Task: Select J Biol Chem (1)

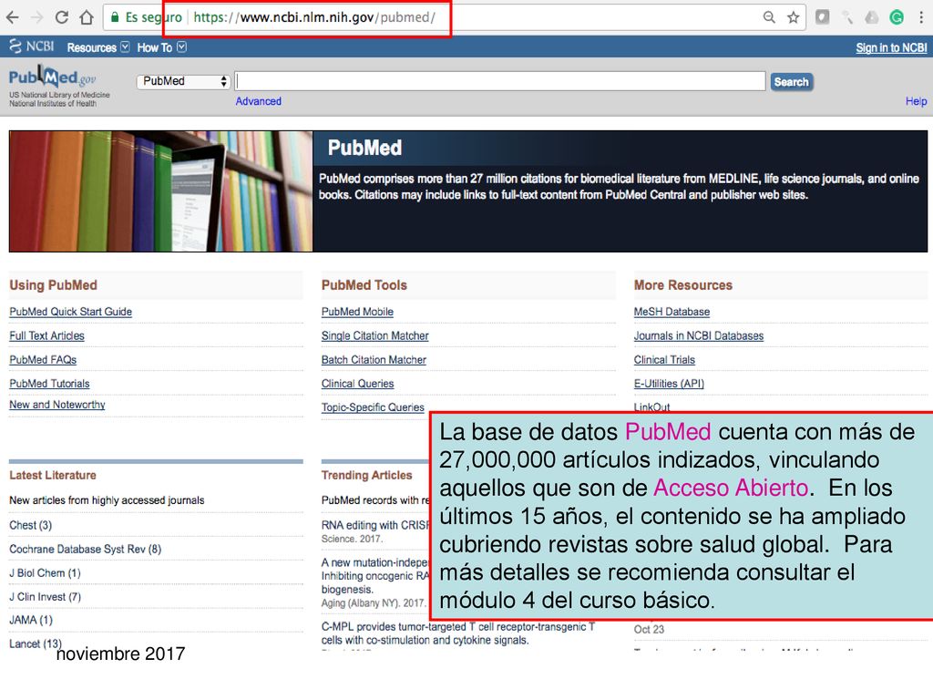Action: [x=45, y=572]
